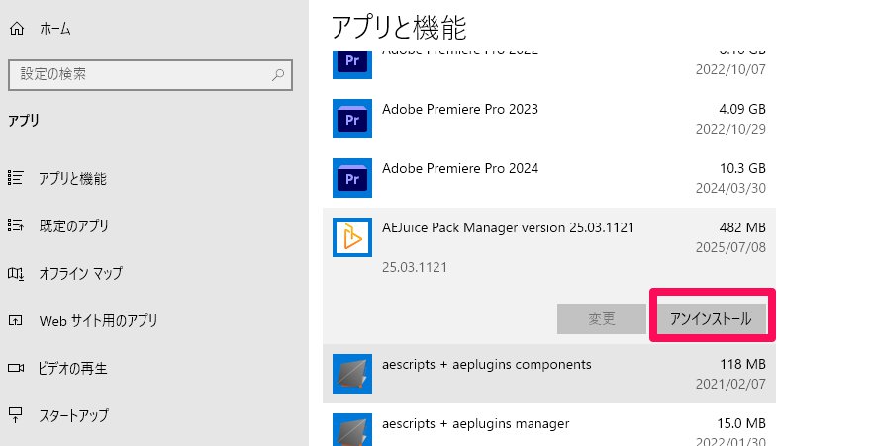This screenshot has height=446, width=872.
Task: Click the Adobe Premiere Pro 2024 app icon
Action: (x=352, y=178)
